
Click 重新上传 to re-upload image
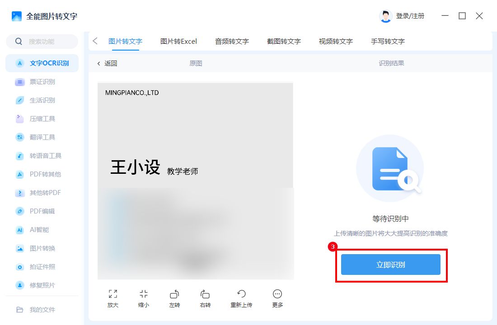pyautogui.click(x=241, y=298)
